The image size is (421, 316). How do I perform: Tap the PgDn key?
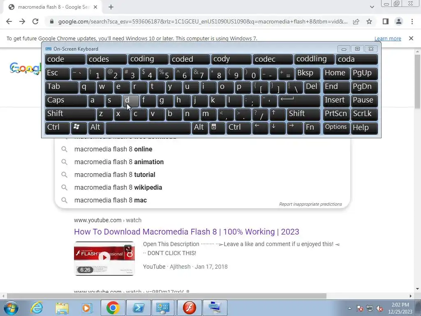[x=364, y=87]
